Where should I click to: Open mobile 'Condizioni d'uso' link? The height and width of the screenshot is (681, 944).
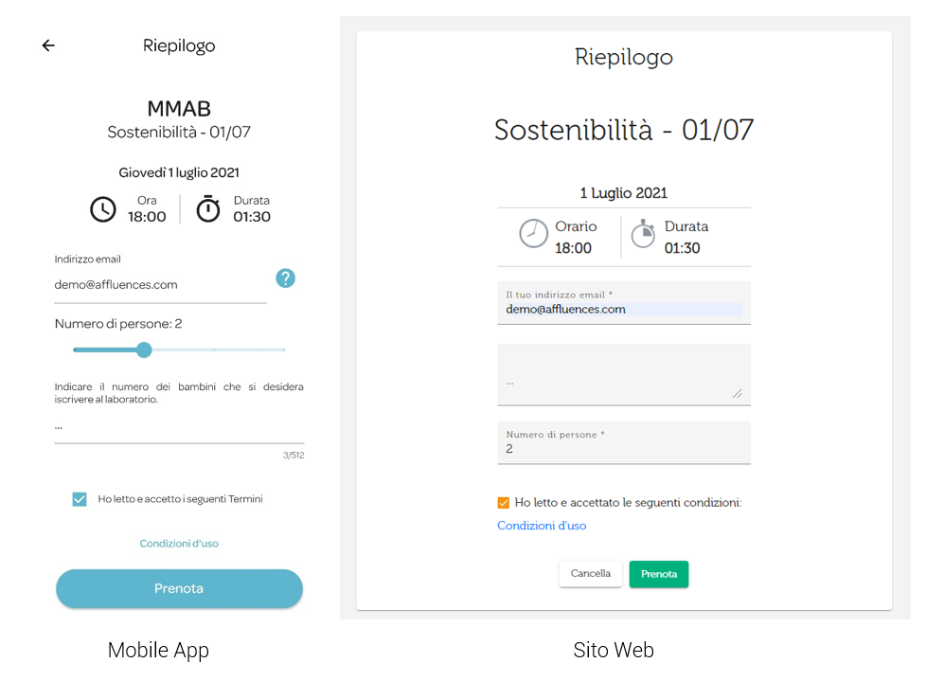(179, 543)
